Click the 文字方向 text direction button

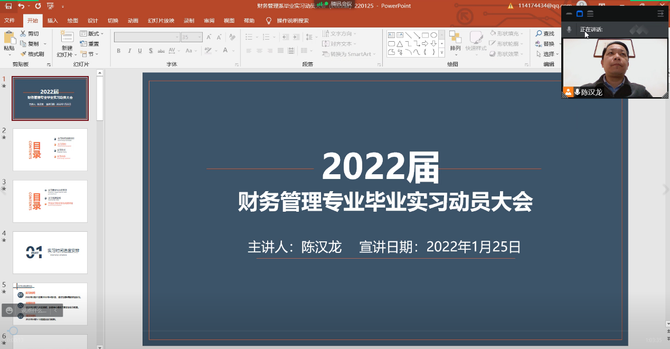tap(339, 34)
